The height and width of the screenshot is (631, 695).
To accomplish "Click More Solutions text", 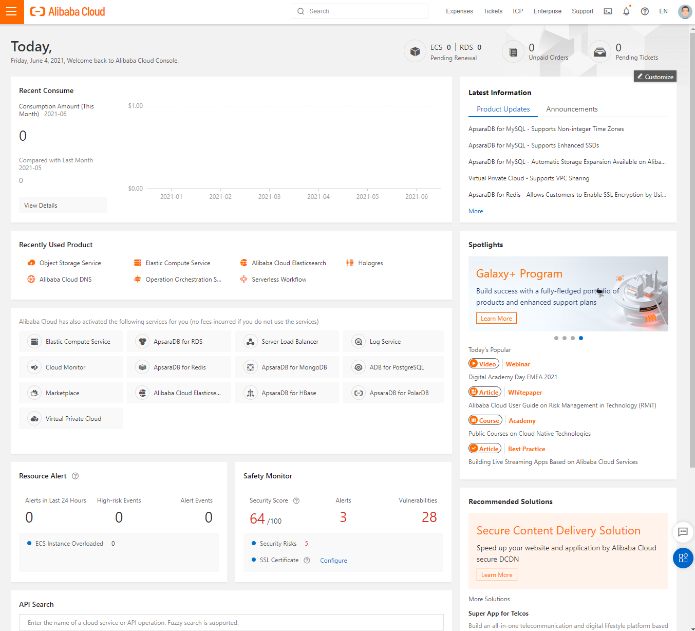I will [x=489, y=599].
